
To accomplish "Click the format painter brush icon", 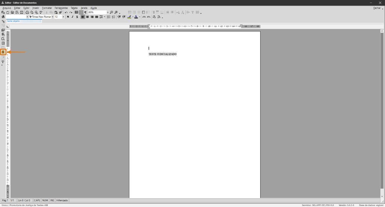I will tap(61, 12).
